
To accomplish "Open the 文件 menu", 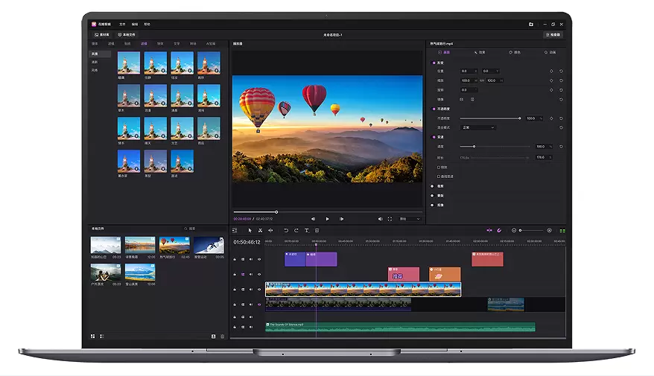I will click(x=123, y=24).
